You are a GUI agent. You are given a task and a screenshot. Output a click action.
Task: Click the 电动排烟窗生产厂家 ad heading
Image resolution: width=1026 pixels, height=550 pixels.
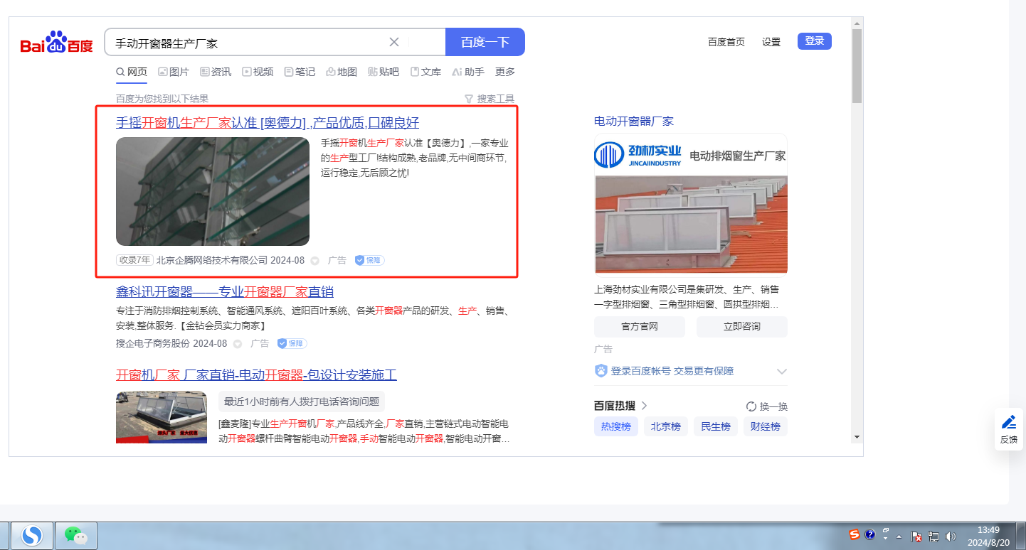tap(738, 156)
